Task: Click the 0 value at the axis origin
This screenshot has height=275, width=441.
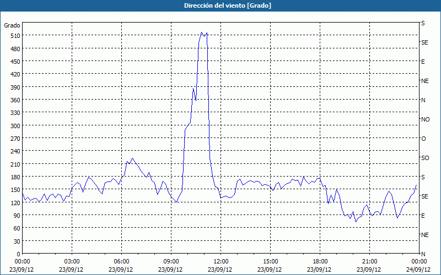Action: (x=19, y=254)
